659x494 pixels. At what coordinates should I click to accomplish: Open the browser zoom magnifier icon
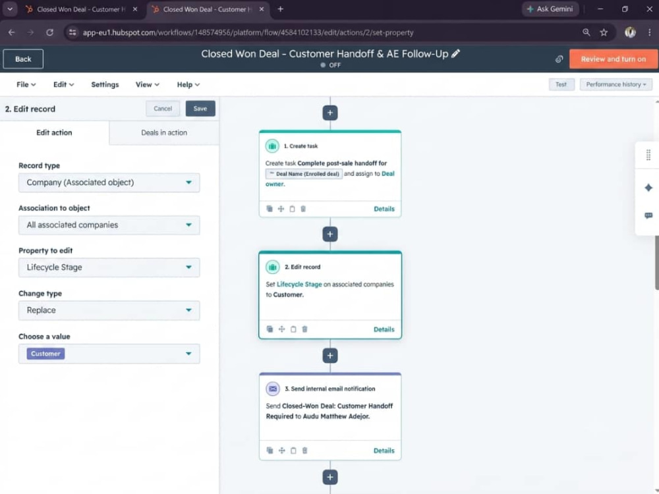586,32
